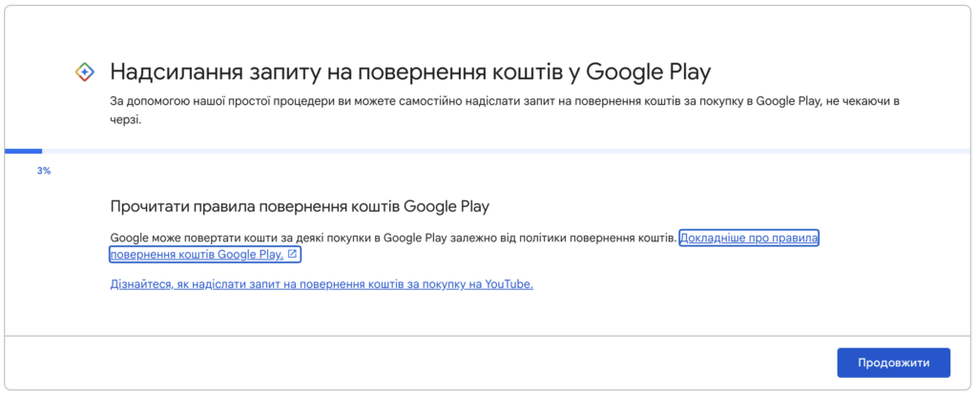The image size is (977, 395).
Task: Open the Дізнайтеся YouTube refund request link
Action: pyautogui.click(x=321, y=284)
